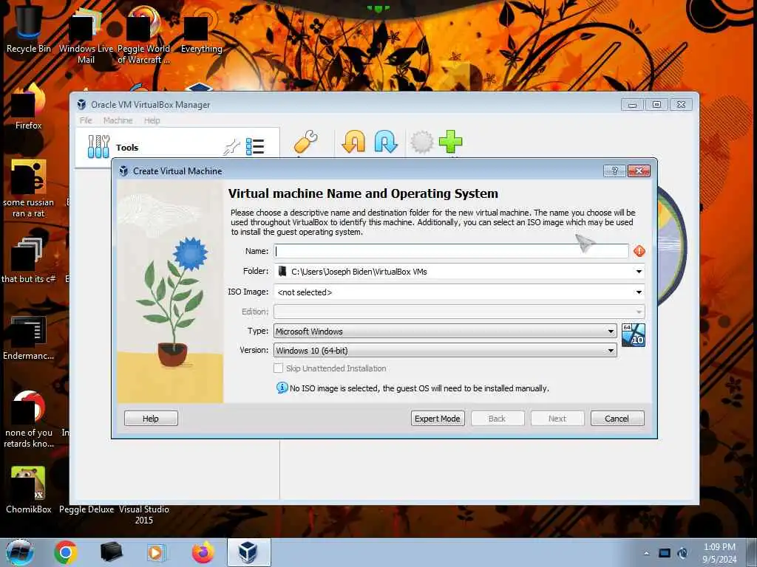Click the VirtualBox taskbar button
This screenshot has height=567, width=757.
[248, 552]
